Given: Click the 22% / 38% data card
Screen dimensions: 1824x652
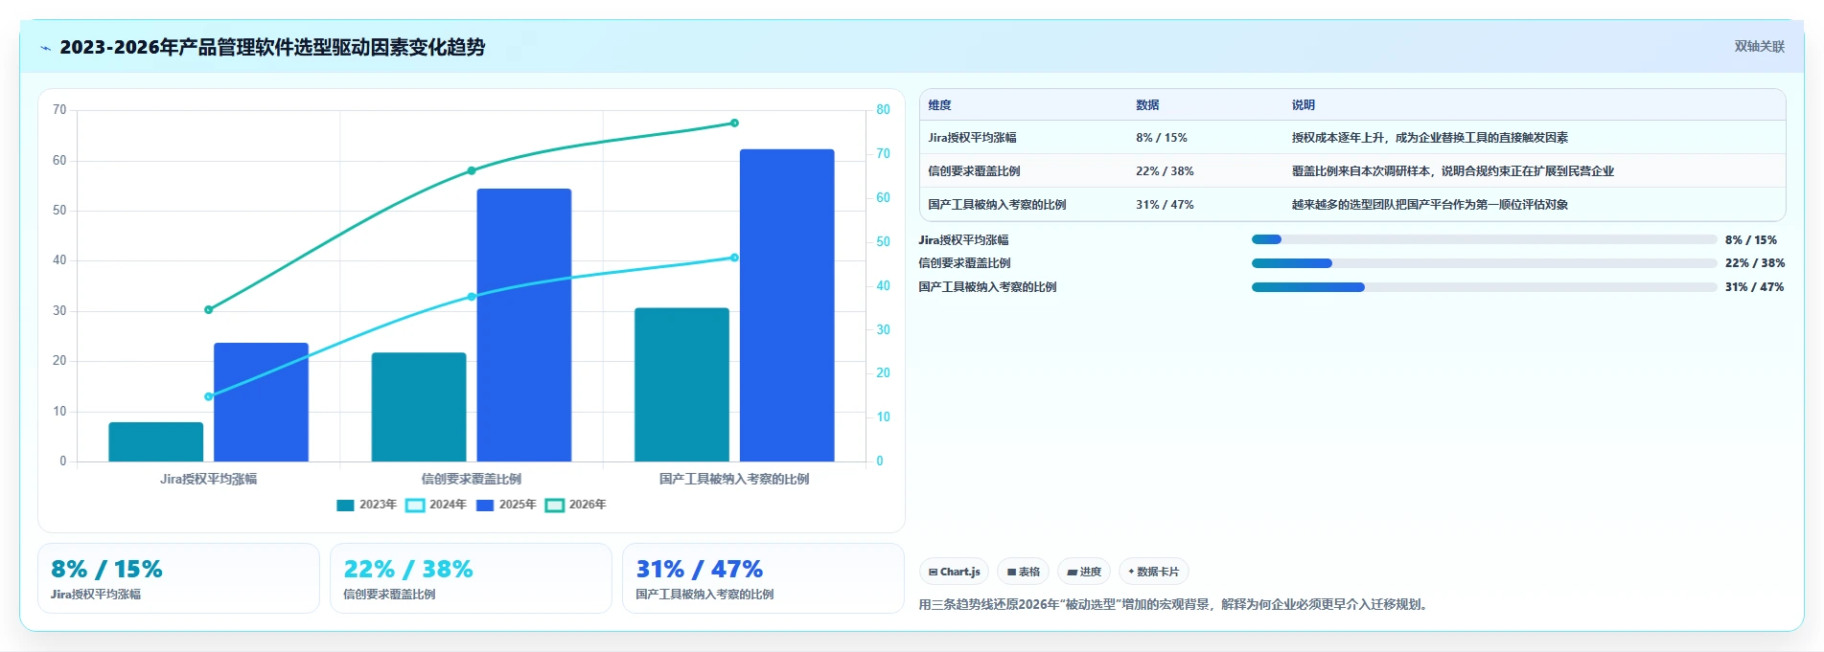Looking at the screenshot, I should pyautogui.click(x=471, y=578).
